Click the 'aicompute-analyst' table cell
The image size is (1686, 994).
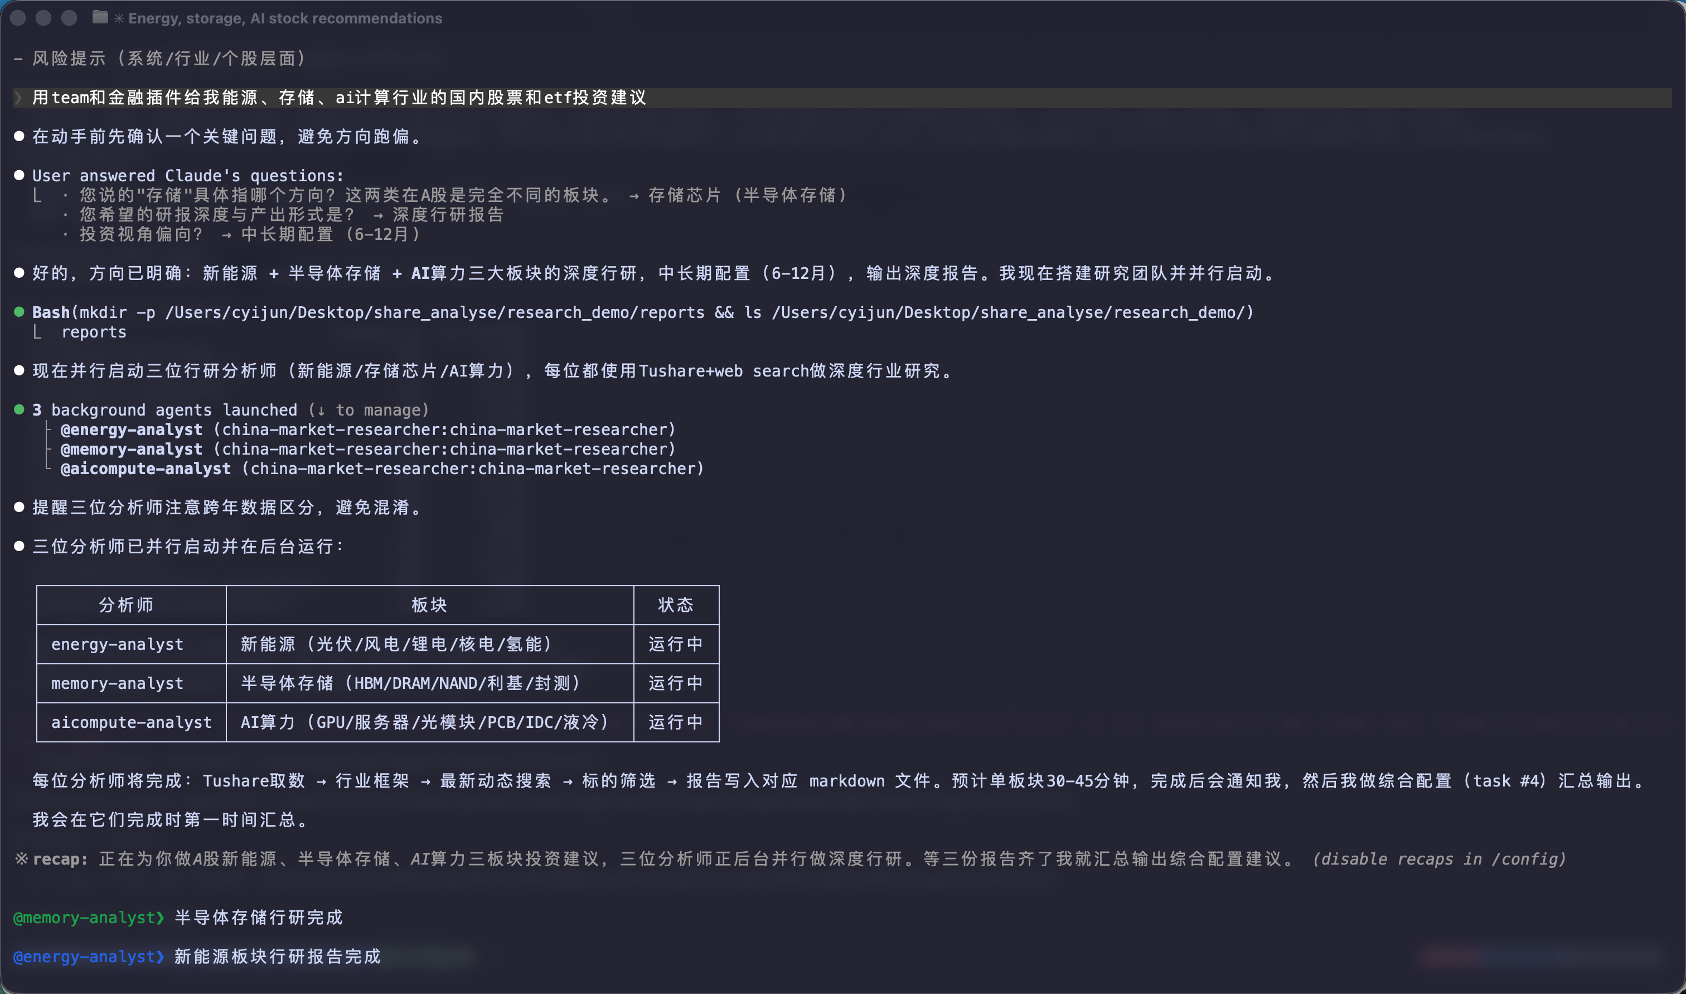coord(131,722)
